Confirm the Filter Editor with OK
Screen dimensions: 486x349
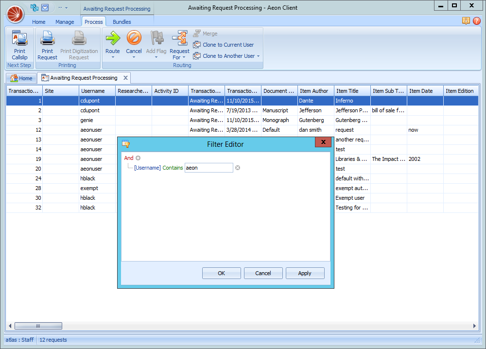coord(222,273)
